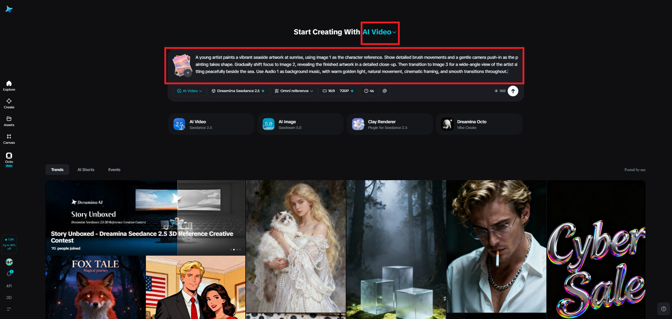672x319 pixels.
Task: Select the AI Image Seedream 5.0 card
Action: pos(300,124)
